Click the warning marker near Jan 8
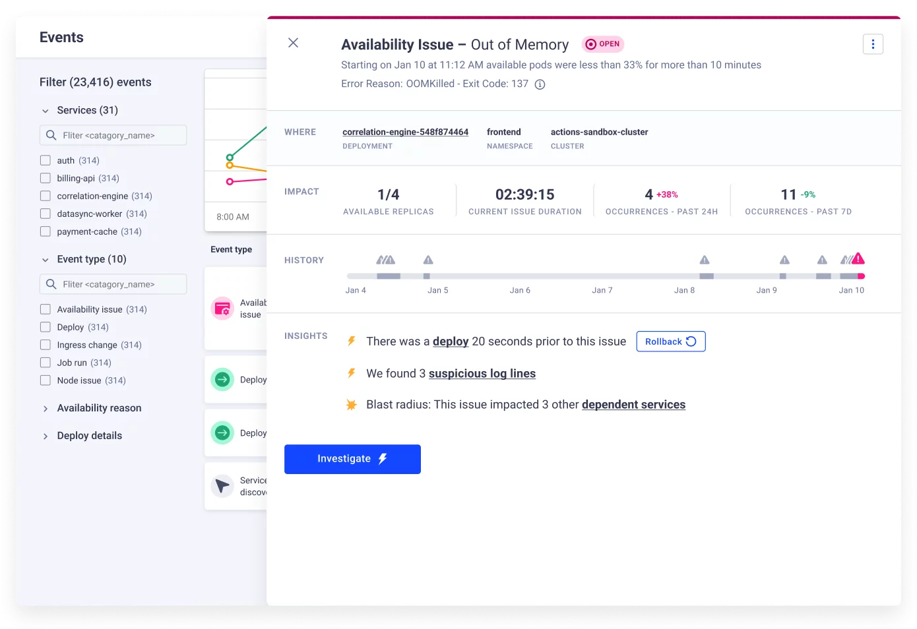 [x=705, y=260]
